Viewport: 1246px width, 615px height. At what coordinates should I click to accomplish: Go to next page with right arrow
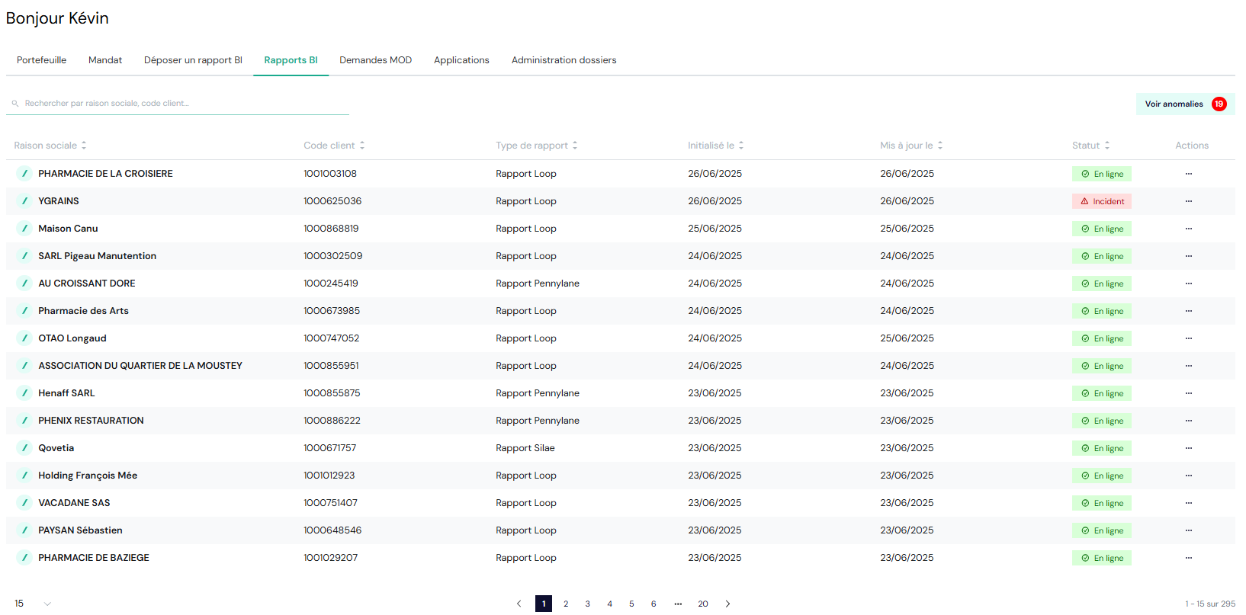(x=727, y=604)
